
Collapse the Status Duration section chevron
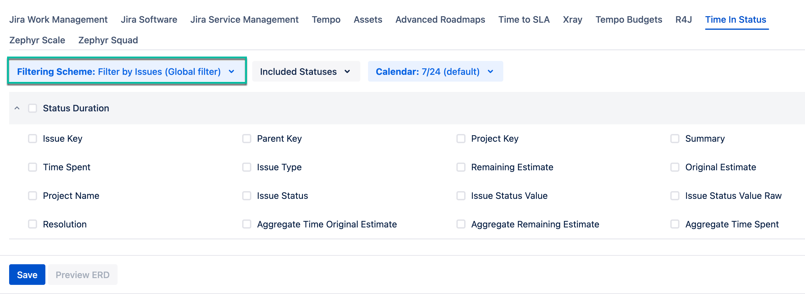pos(17,108)
